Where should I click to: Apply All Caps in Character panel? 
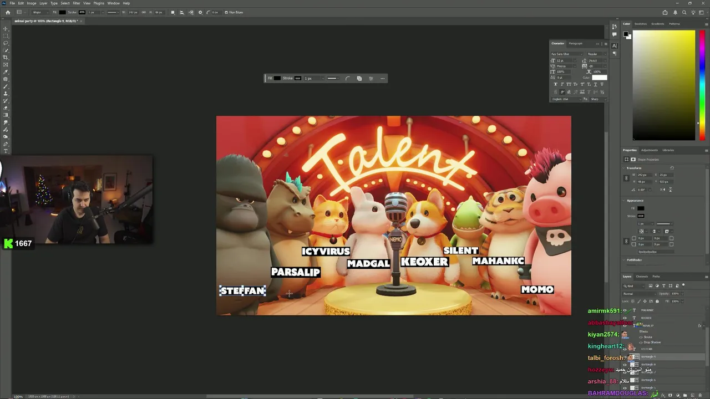(x=569, y=84)
